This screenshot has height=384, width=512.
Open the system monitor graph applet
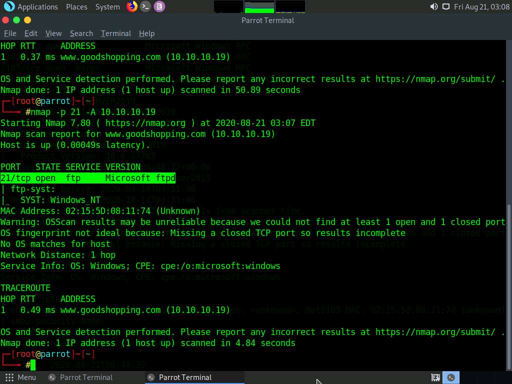pyautogui.click(x=259, y=7)
